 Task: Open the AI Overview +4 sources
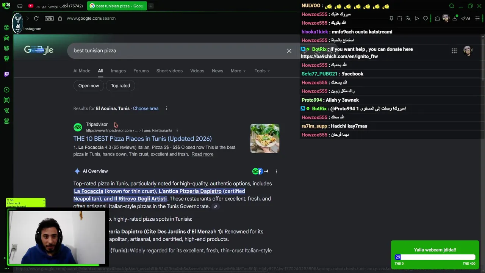260,171
